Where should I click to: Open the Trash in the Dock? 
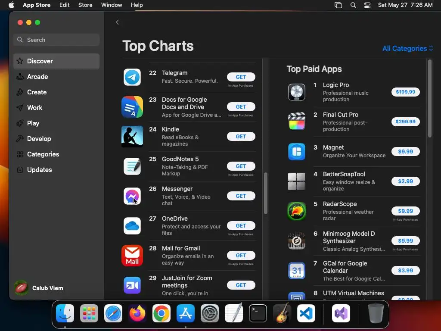[376, 313]
